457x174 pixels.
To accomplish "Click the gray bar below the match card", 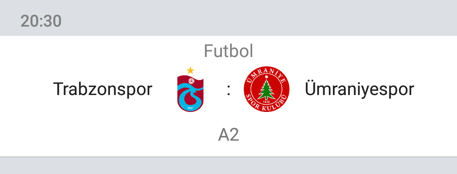I will (228, 166).
